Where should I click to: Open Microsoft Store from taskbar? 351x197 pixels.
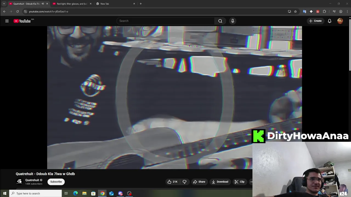[x=93, y=193]
